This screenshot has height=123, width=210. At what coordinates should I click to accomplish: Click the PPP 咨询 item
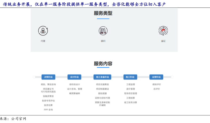[48, 110]
